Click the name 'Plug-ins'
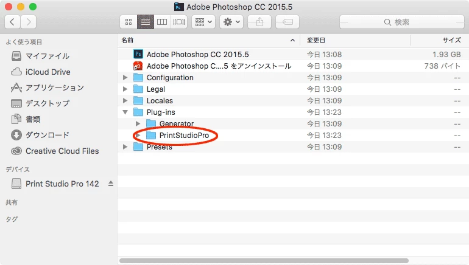 161,112
